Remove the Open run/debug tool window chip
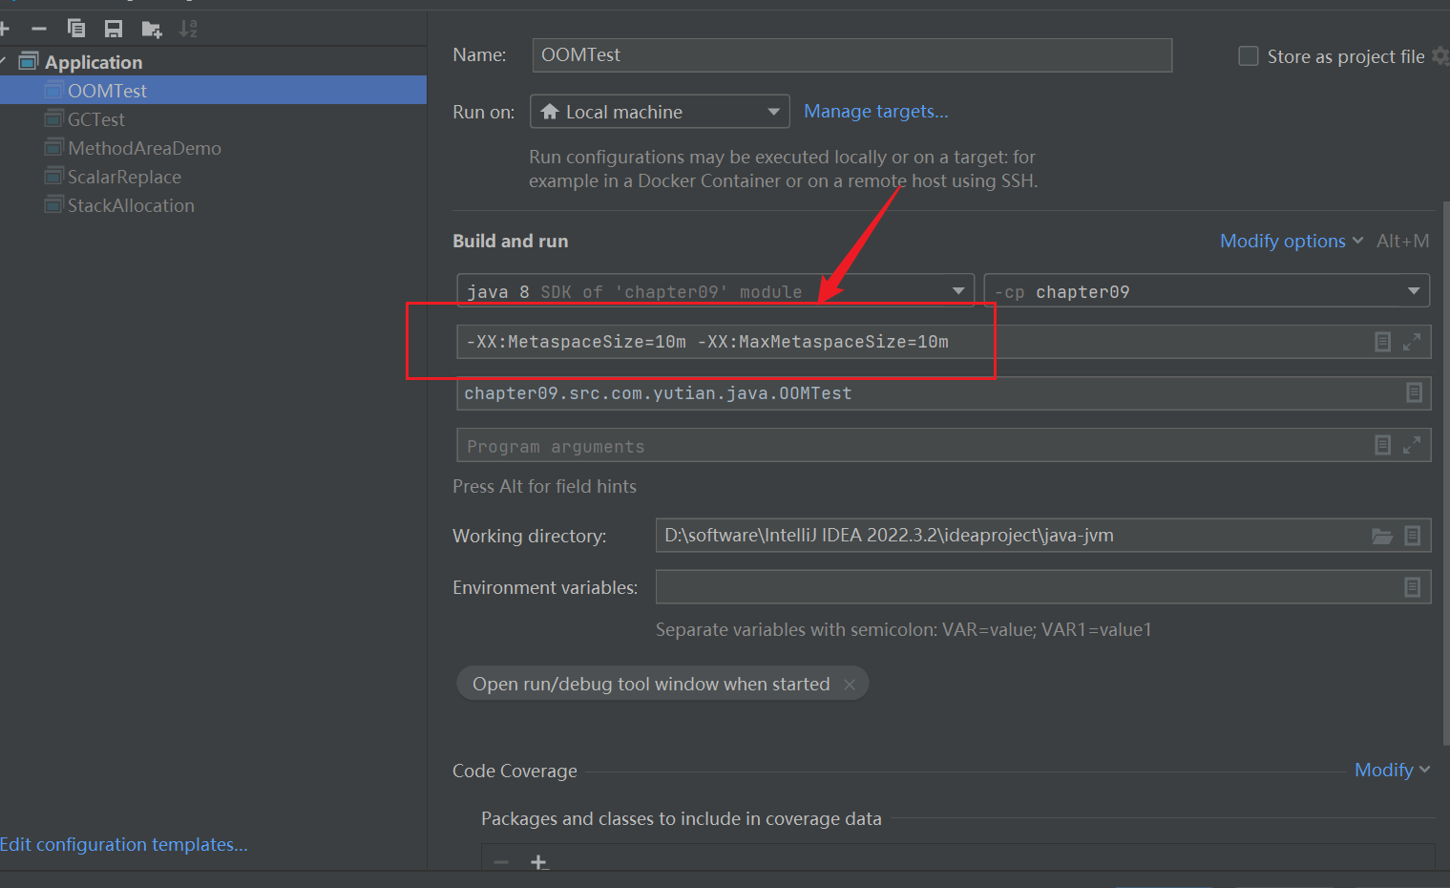The height and width of the screenshot is (888, 1450). click(x=849, y=685)
